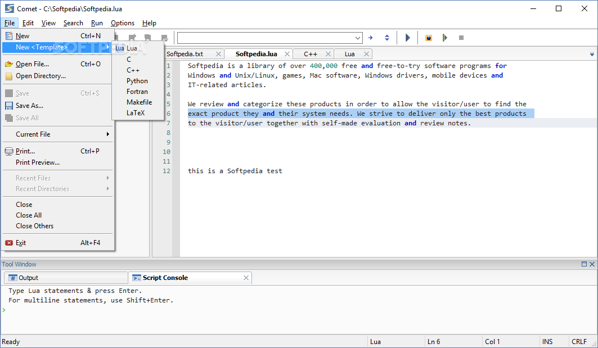Screen dimensions: 598x348
Task: Select Exit from the File menu
Action: click(58, 243)
